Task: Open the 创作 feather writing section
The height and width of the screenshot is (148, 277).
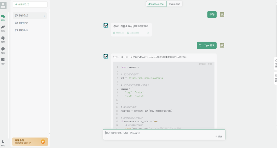Action: pyautogui.click(x=3, y=28)
